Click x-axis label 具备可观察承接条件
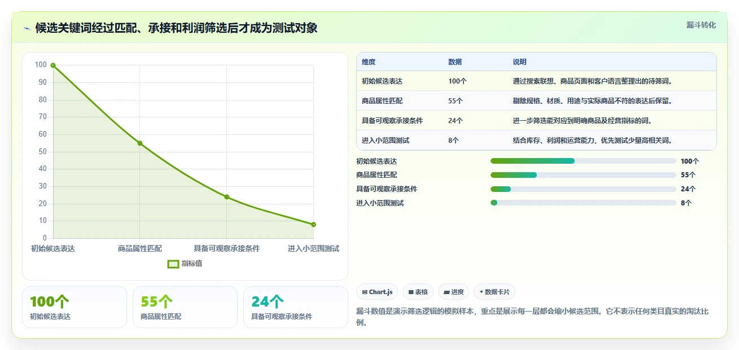This screenshot has height=350, width=739. (x=226, y=248)
